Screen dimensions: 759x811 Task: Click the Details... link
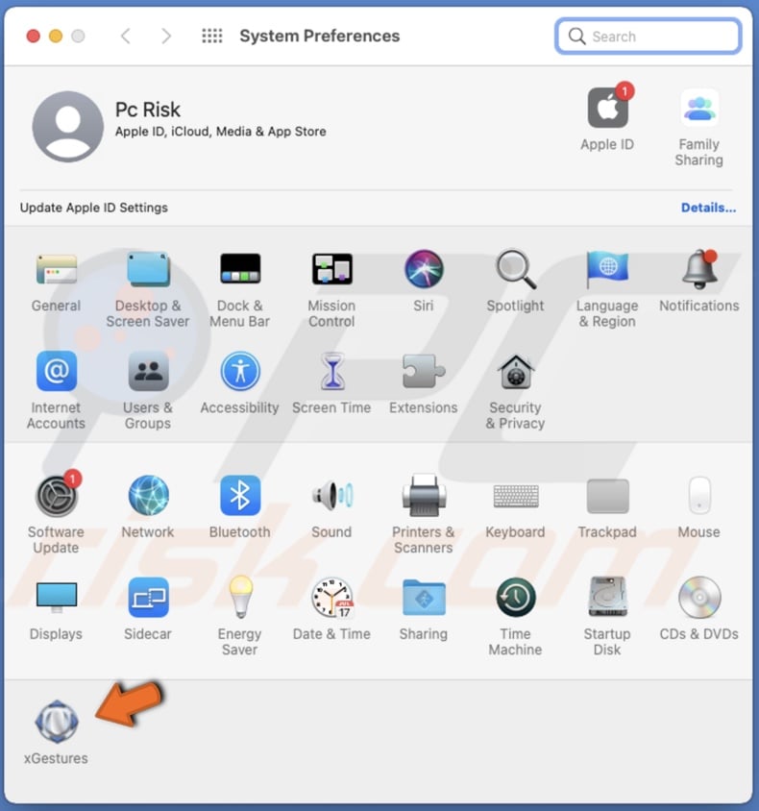[x=708, y=208]
